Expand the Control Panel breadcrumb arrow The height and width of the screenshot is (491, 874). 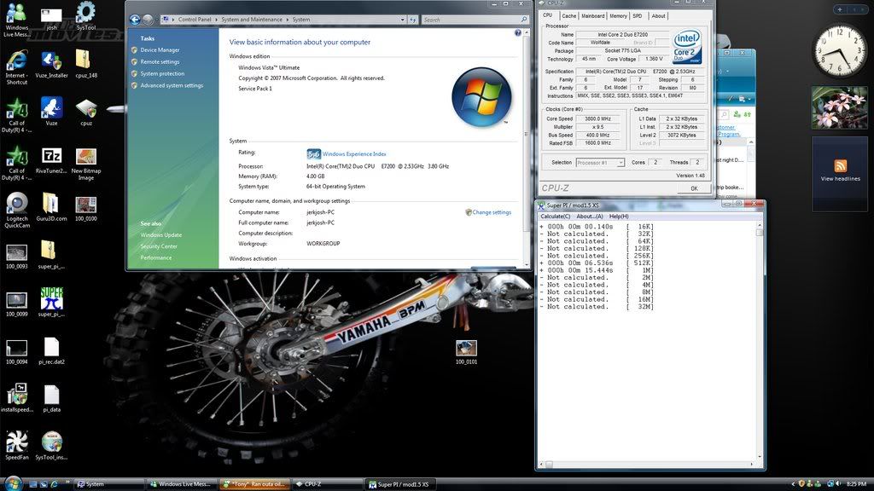point(217,20)
